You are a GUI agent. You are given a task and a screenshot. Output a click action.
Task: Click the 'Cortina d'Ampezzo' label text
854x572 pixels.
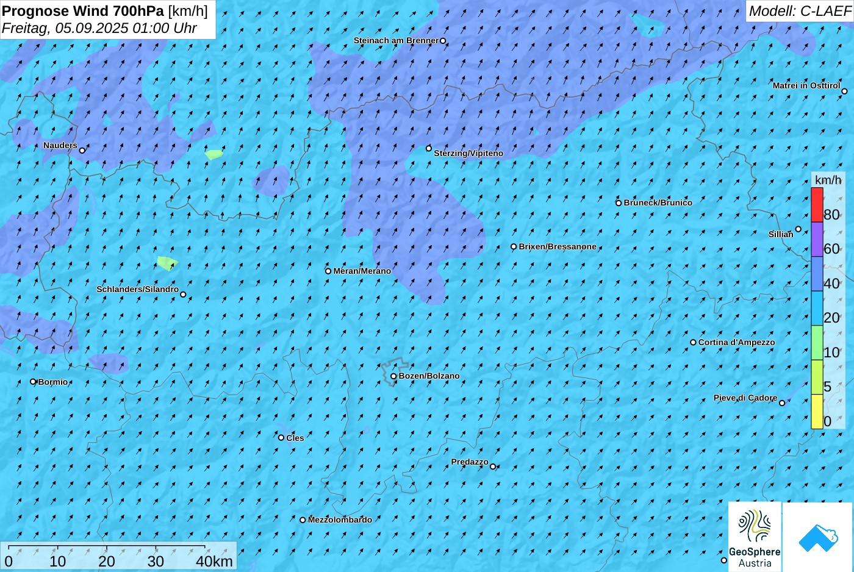(x=736, y=343)
